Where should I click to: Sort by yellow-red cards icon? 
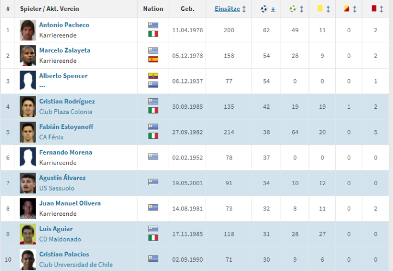click(x=347, y=9)
